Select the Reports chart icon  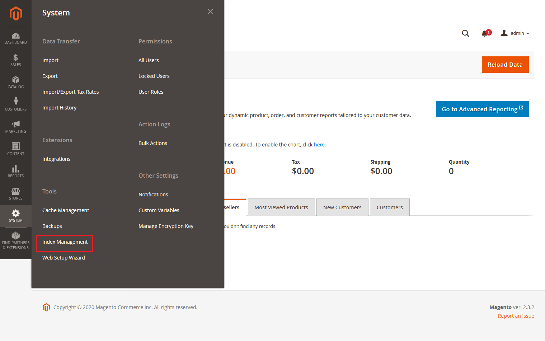tap(15, 171)
